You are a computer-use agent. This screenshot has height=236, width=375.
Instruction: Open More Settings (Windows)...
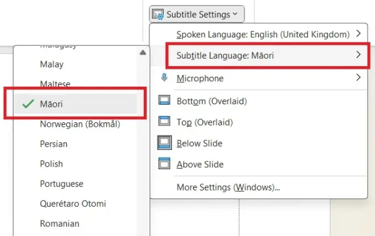coord(228,187)
